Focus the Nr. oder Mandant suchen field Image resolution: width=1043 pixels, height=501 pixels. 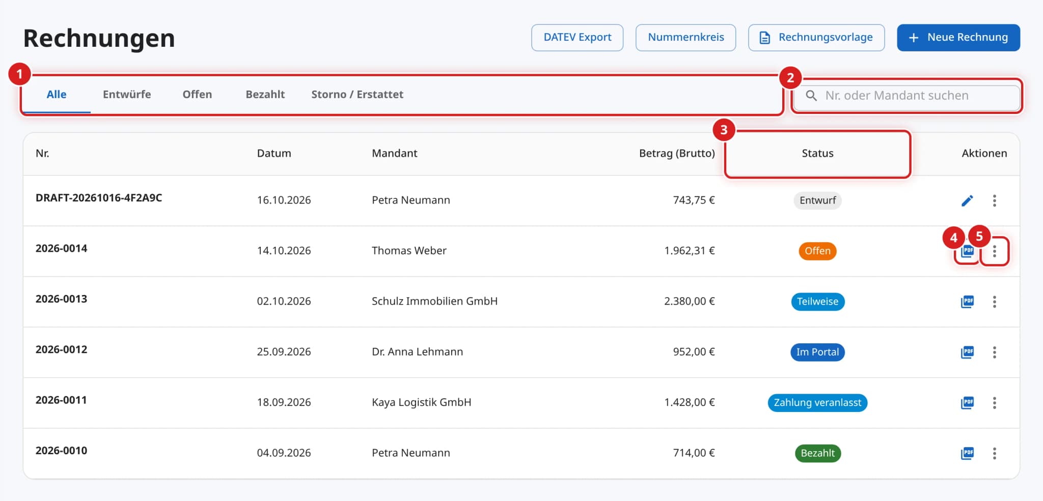(x=907, y=96)
